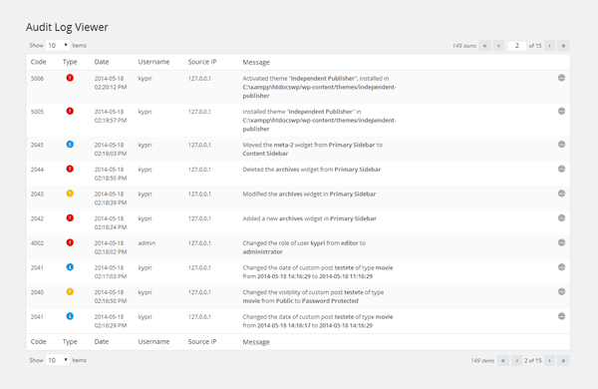
Task: Select the code cell 5006
Action: 38,78
